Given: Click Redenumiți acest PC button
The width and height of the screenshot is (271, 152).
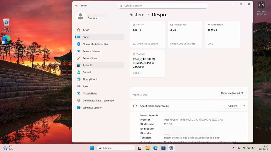Looking at the screenshot, I should click(x=232, y=93).
